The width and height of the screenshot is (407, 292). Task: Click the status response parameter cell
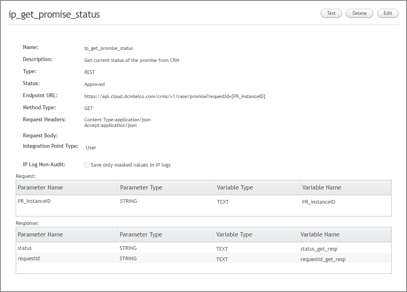click(x=25, y=248)
